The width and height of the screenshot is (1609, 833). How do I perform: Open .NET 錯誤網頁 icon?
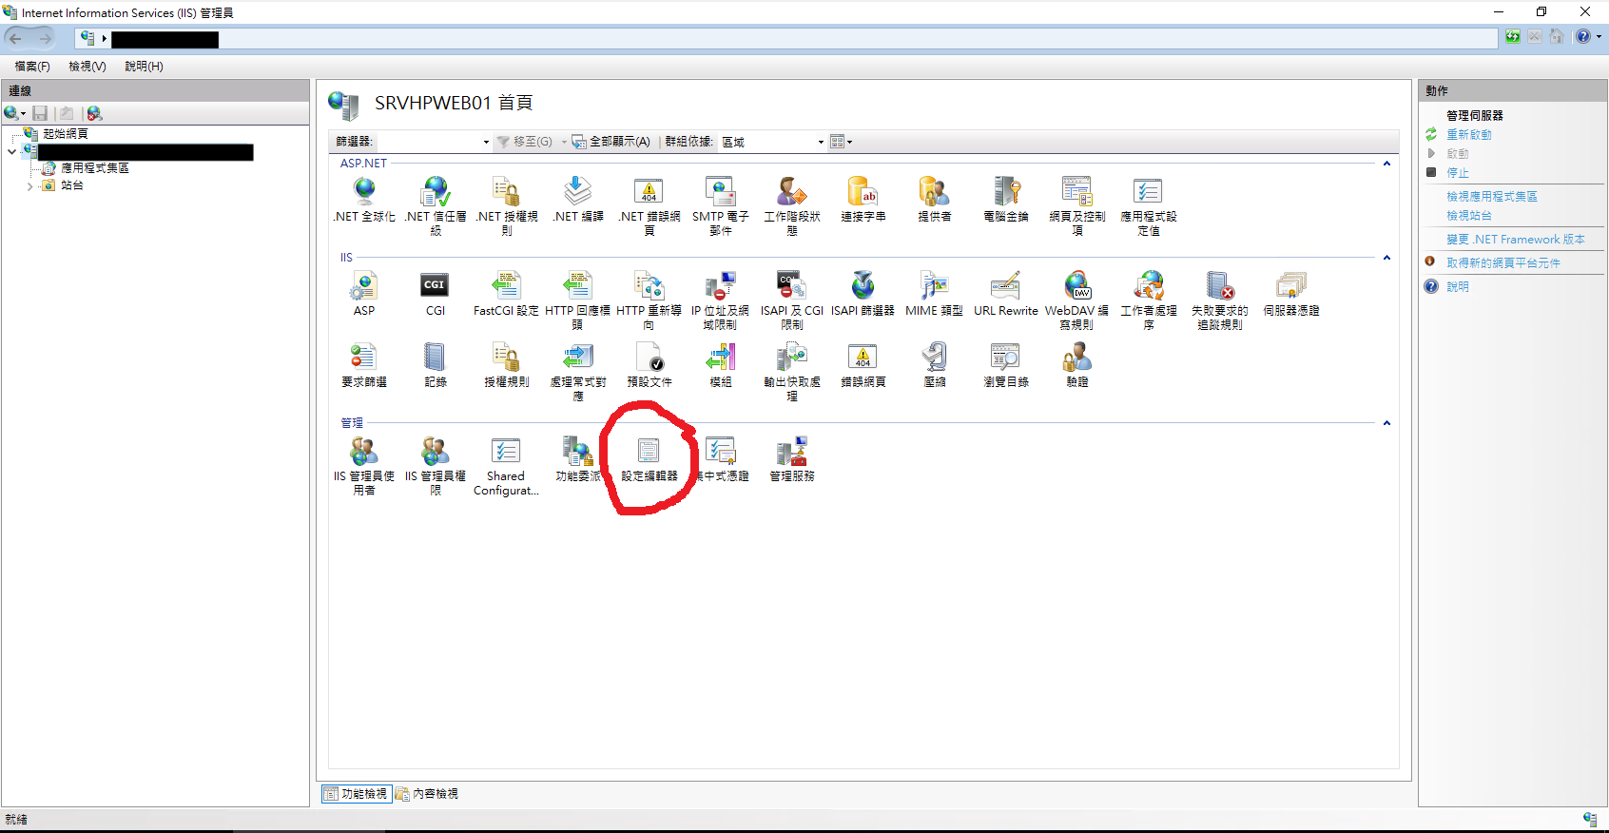pyautogui.click(x=649, y=205)
